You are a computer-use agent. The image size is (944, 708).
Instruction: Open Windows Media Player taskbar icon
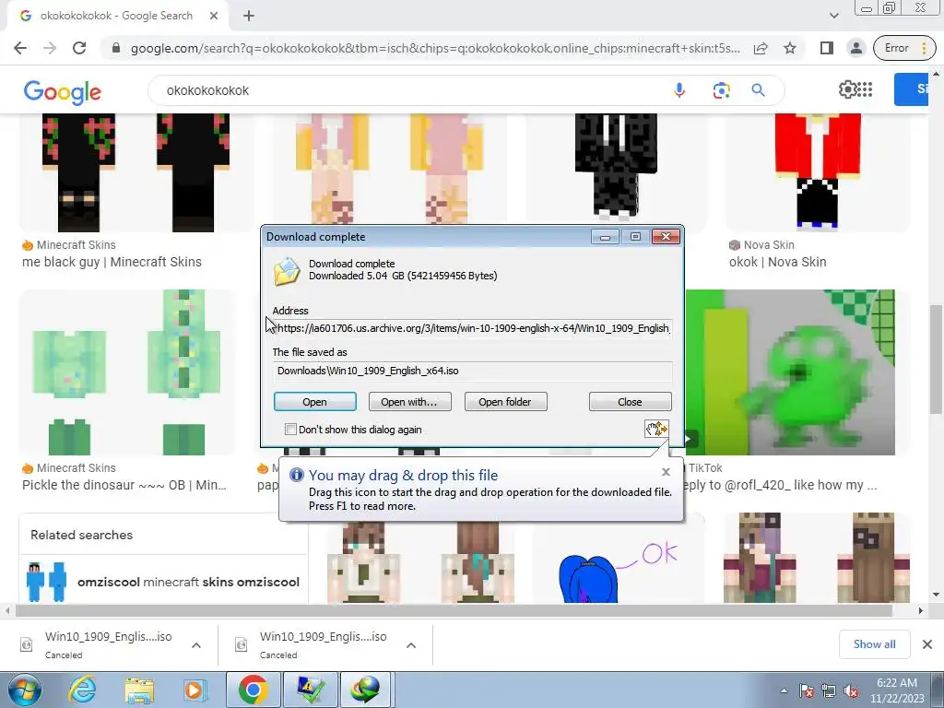(195, 690)
